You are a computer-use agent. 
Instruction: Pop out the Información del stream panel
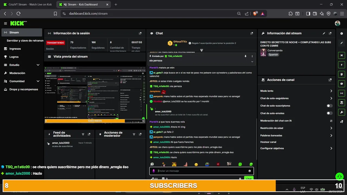pos(330,33)
